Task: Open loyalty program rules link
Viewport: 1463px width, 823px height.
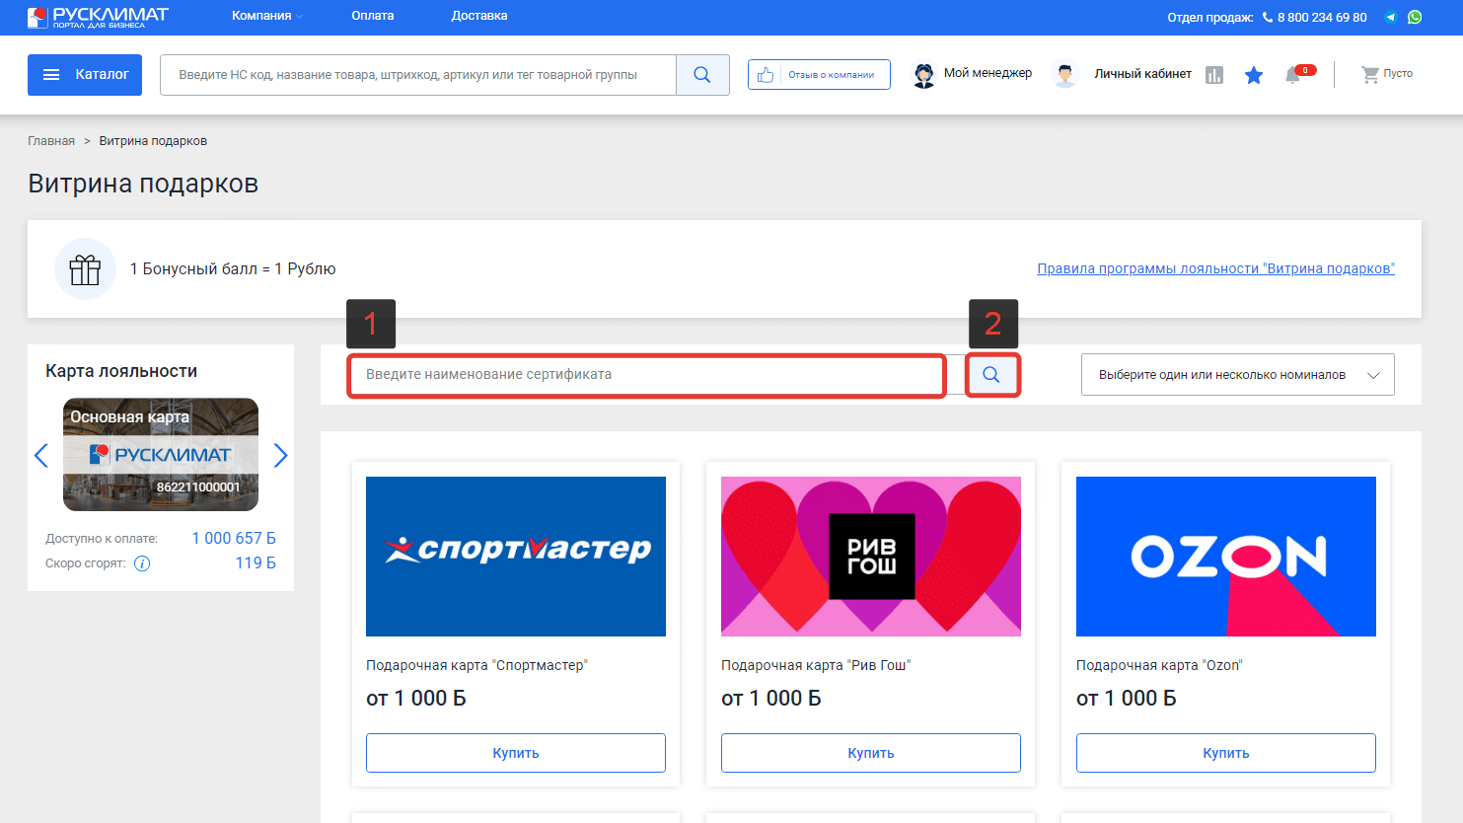Action: 1215,268
